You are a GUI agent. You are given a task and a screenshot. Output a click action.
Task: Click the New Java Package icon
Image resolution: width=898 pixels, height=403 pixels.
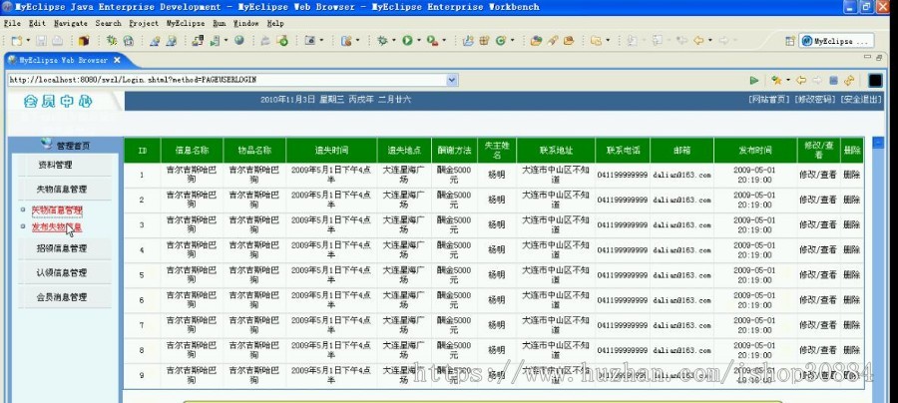[x=485, y=41]
